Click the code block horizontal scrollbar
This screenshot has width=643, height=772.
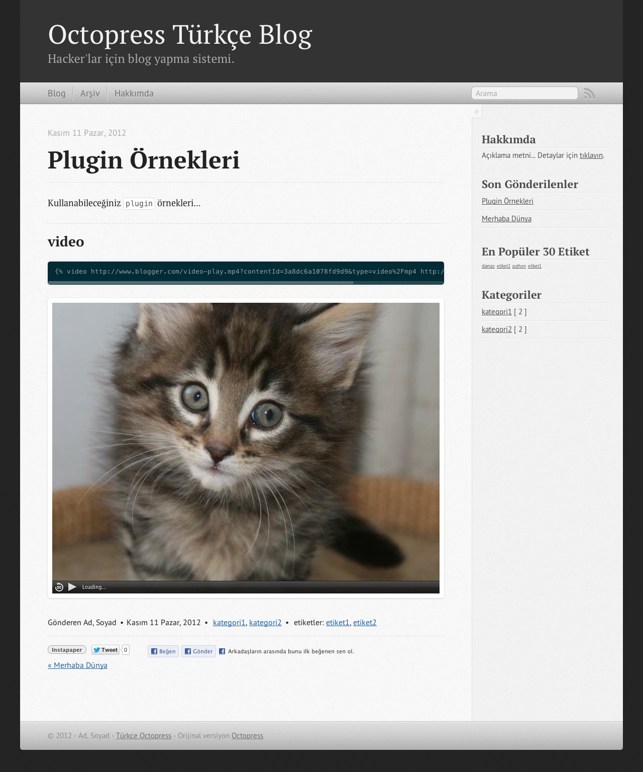[201, 283]
